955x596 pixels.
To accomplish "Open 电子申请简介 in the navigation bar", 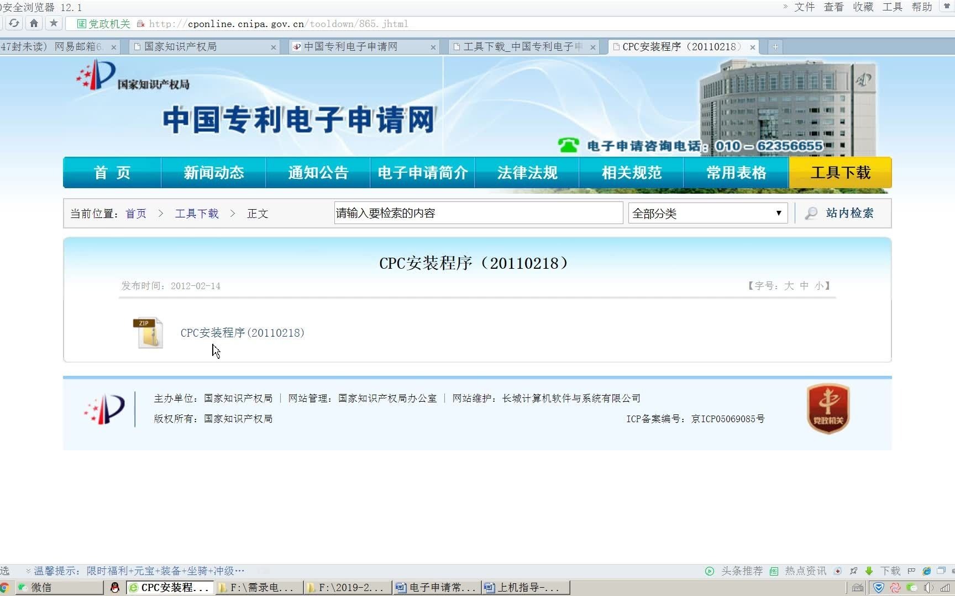I will click(422, 173).
